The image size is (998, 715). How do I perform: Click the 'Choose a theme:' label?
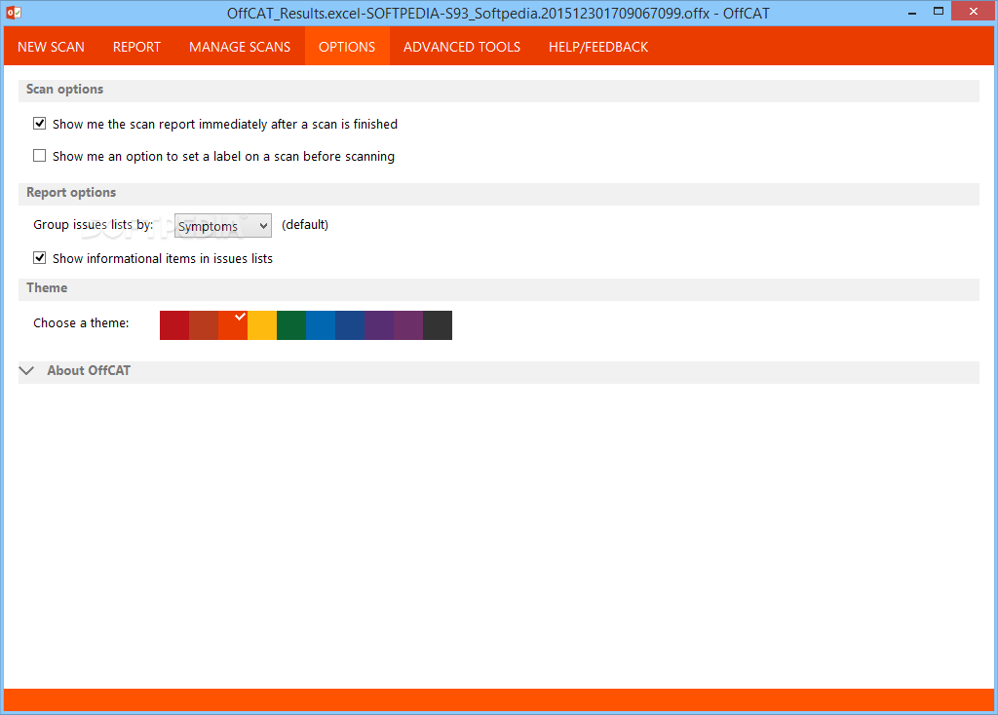tap(81, 323)
